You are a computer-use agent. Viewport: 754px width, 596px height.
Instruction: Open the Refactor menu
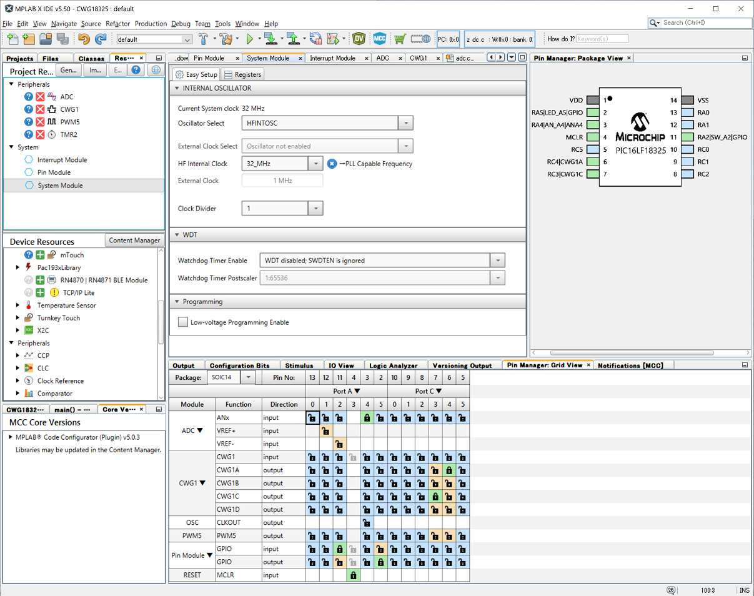pos(118,24)
